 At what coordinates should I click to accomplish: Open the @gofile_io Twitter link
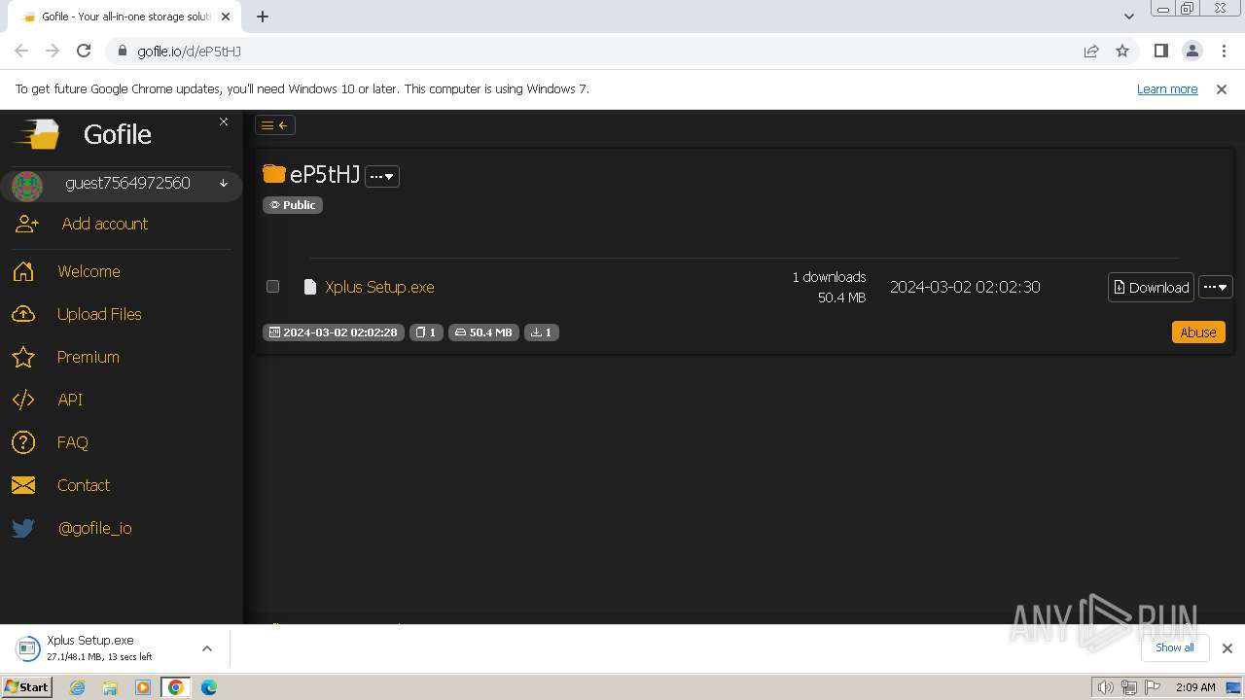tap(95, 528)
